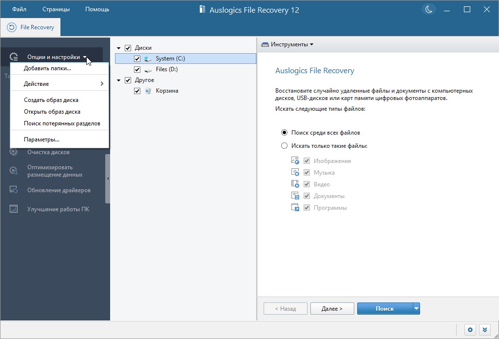Click the Поиск button
499x339 pixels.
click(385, 308)
